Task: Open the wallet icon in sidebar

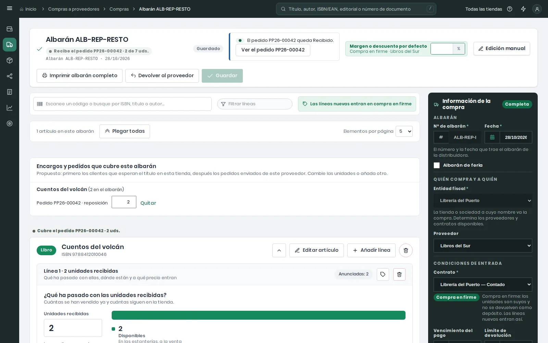Action: [x=10, y=29]
